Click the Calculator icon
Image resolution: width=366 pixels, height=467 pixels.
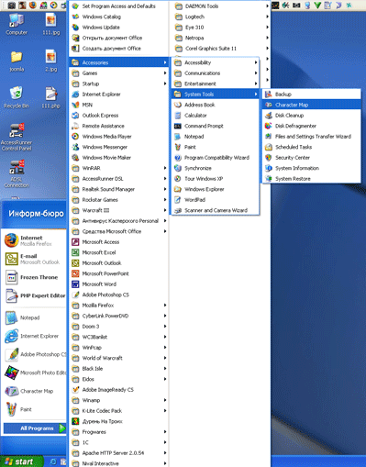tap(178, 116)
